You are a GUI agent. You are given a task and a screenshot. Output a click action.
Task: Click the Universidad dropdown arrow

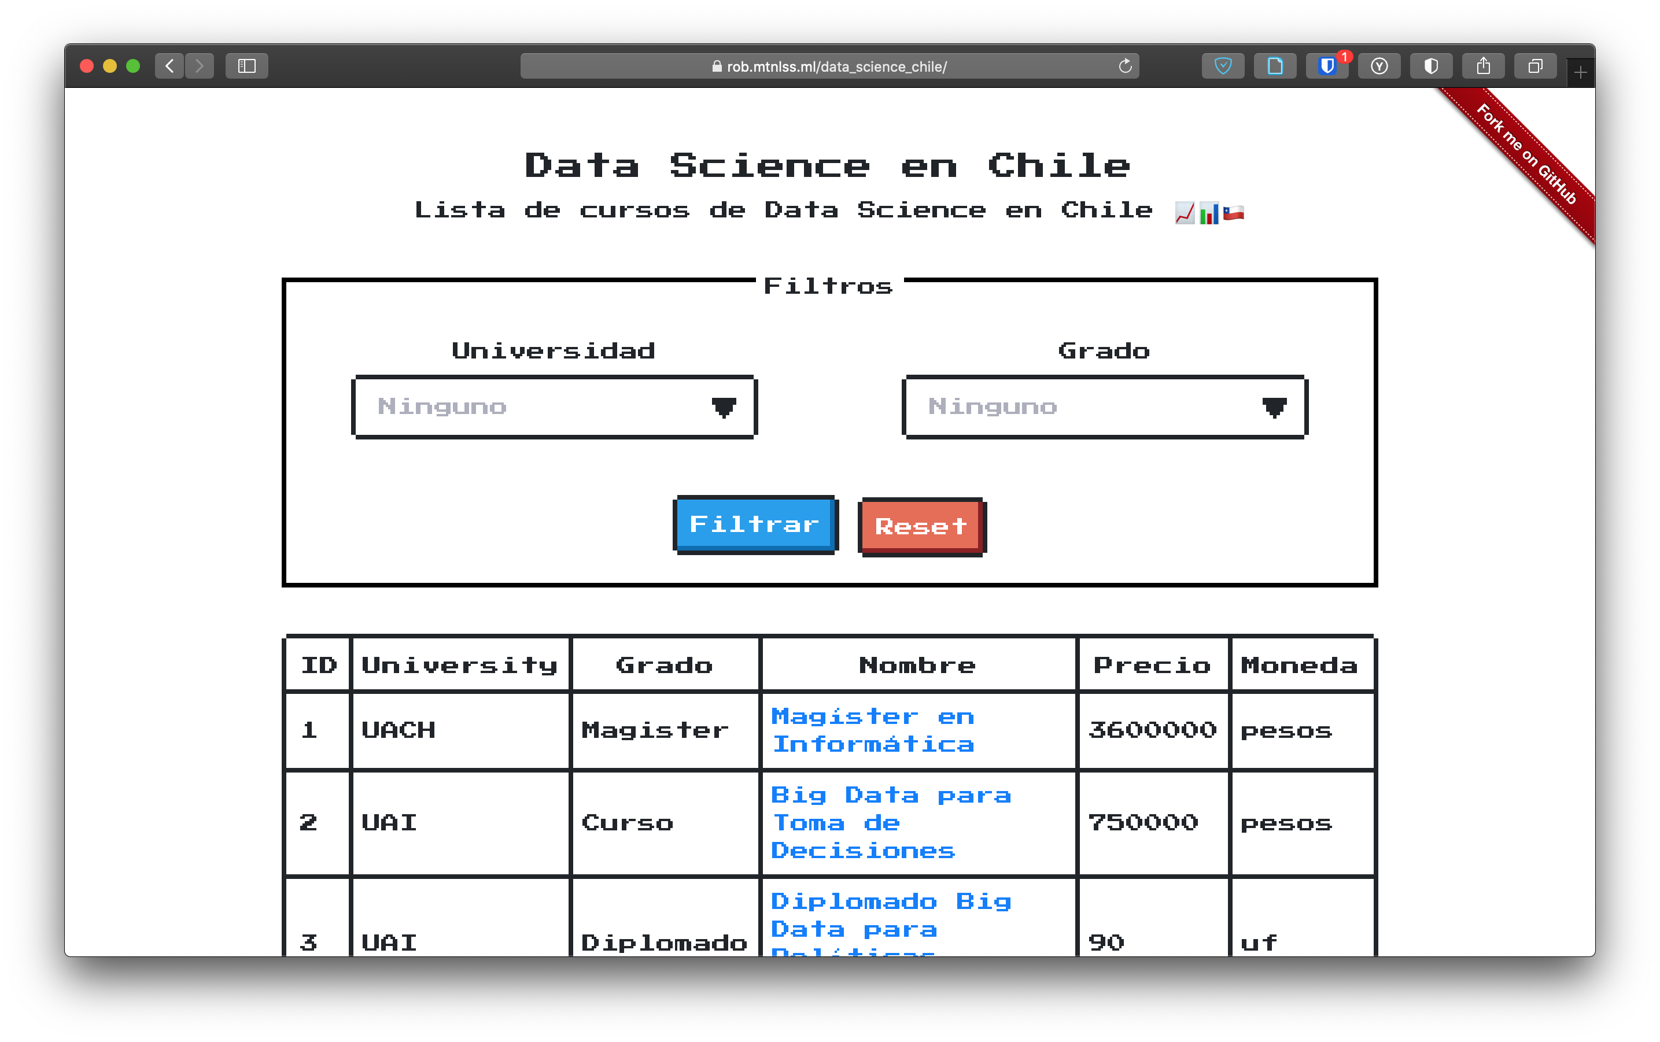[x=724, y=407]
